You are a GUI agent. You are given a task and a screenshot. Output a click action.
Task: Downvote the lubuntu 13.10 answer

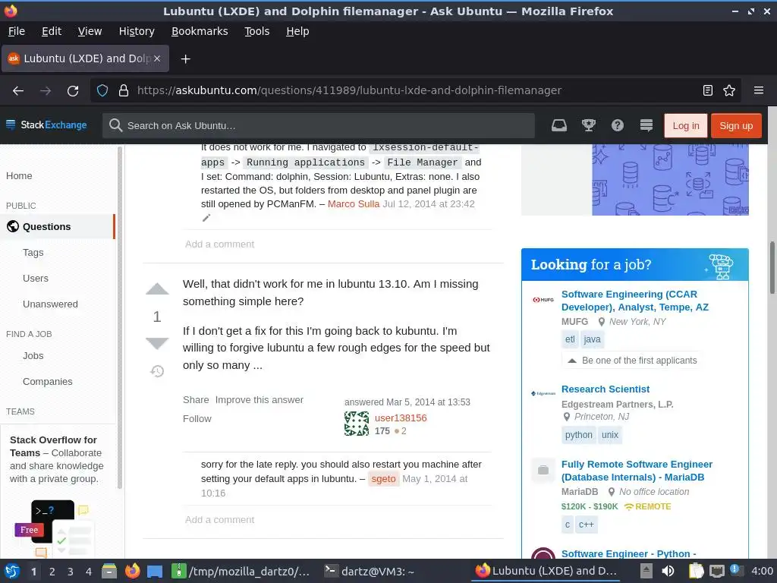tap(157, 343)
